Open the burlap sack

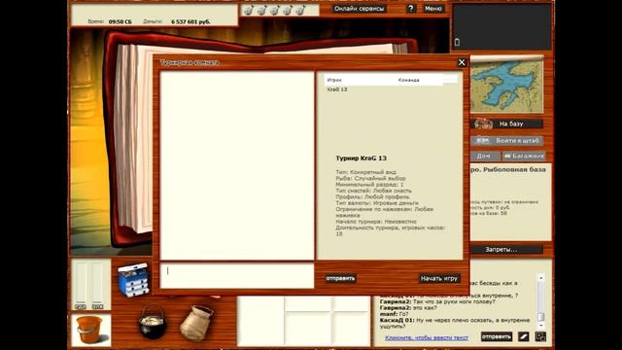click(x=196, y=323)
